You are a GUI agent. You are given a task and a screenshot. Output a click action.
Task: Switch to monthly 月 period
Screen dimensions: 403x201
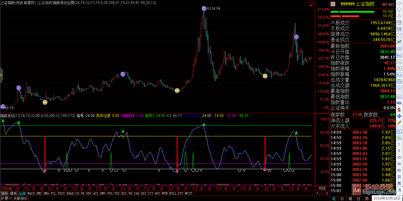(399, 190)
